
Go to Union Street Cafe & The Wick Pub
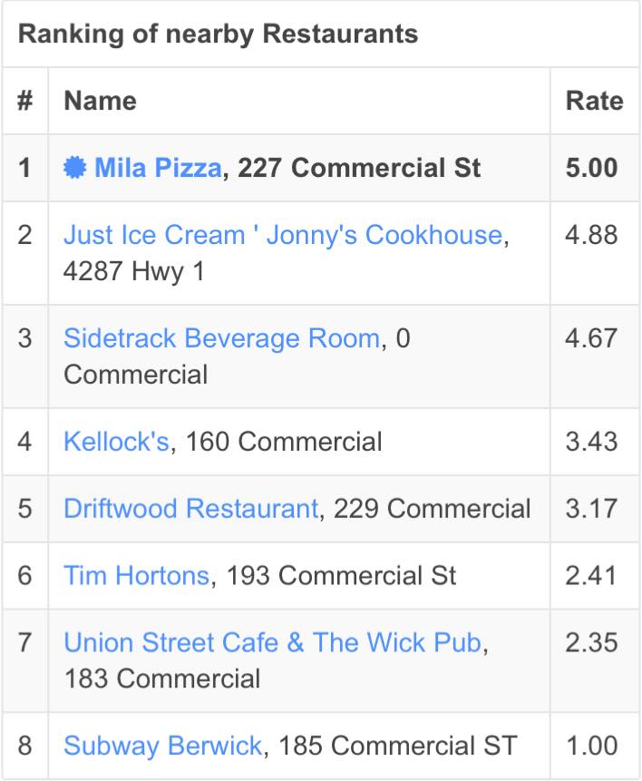click(x=273, y=642)
